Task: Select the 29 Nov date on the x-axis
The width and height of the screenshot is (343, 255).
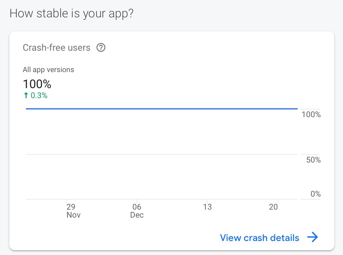Action: [71, 207]
